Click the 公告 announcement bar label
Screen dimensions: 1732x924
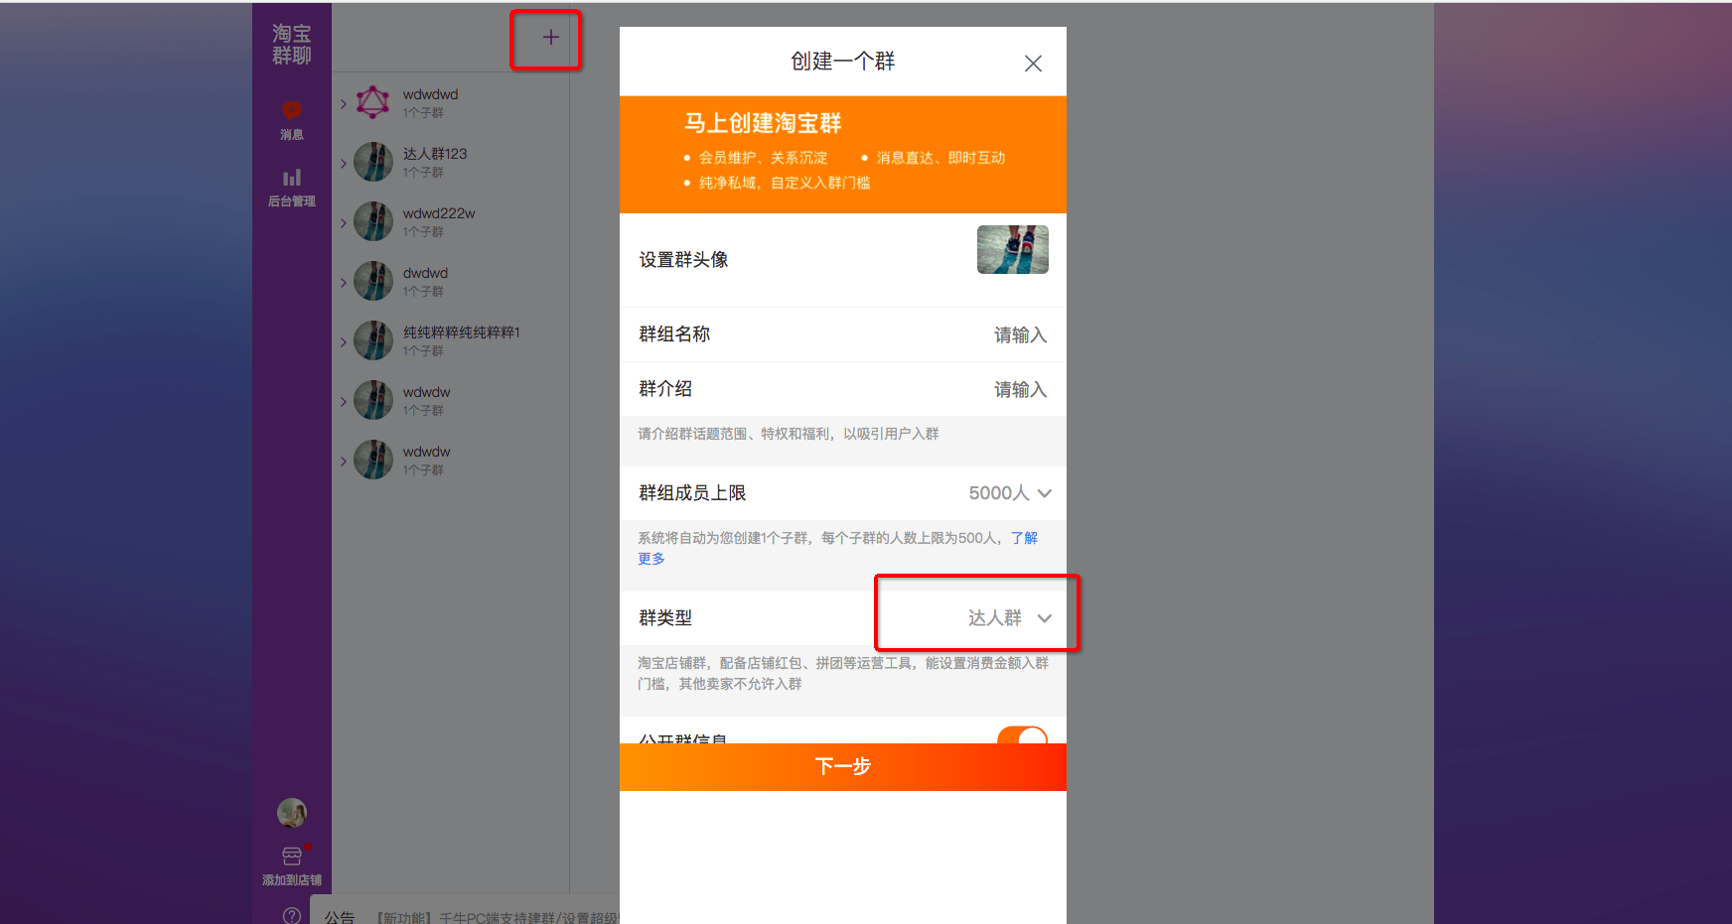(340, 917)
